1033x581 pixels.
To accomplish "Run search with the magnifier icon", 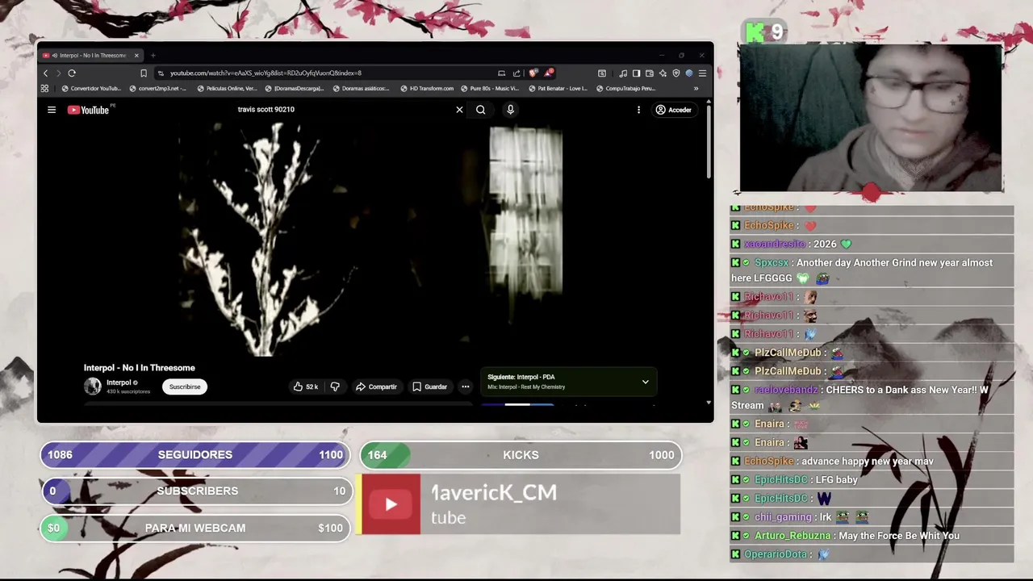I will pos(481,110).
